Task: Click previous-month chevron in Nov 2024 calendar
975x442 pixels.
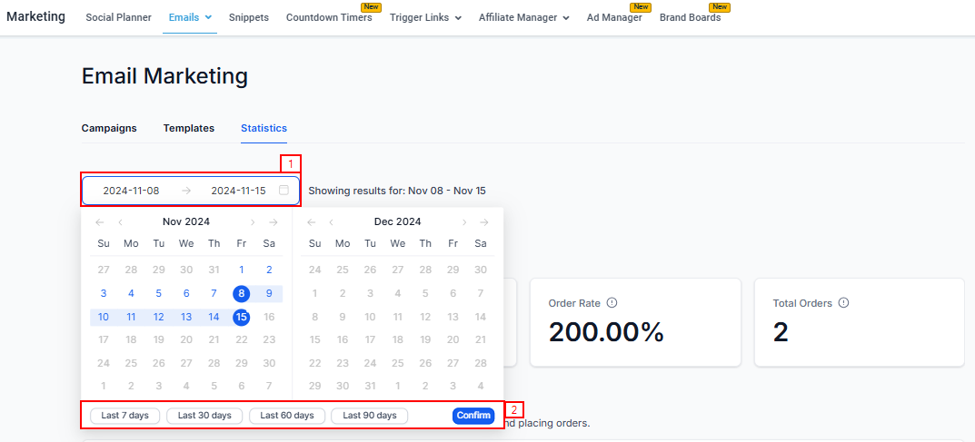Action: 120,222
